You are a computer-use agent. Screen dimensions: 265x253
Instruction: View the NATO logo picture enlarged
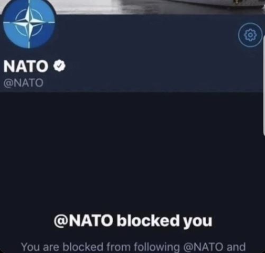[29, 22]
